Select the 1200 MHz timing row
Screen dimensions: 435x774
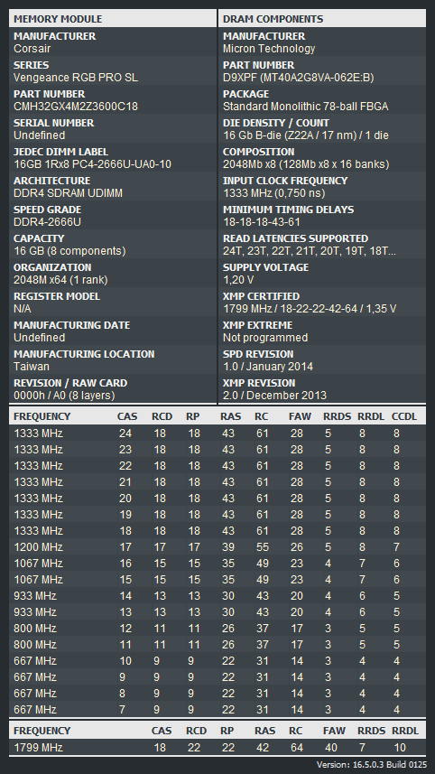point(217,547)
